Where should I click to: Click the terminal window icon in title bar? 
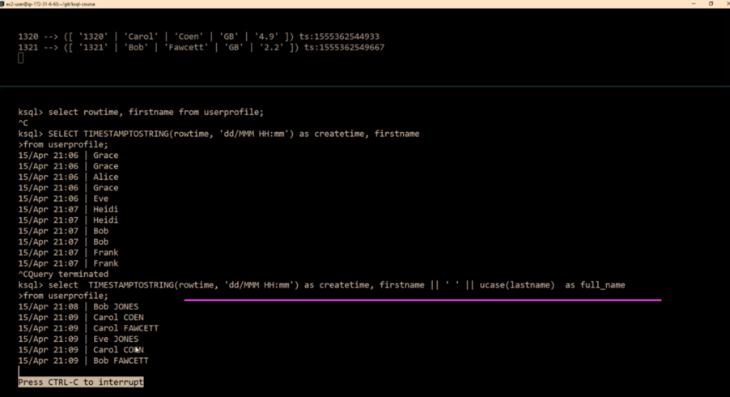2,4
